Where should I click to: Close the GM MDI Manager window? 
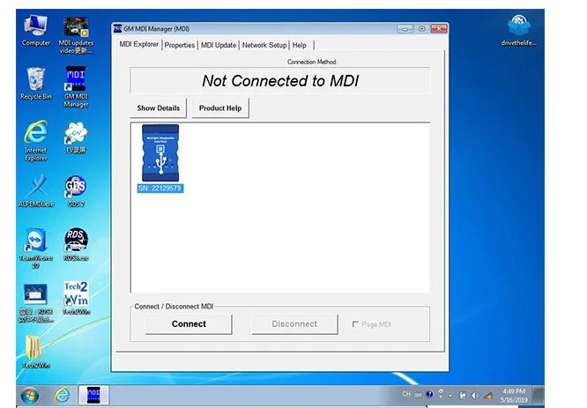pyautogui.click(x=439, y=28)
